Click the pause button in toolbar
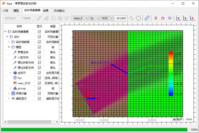The image size is (199, 133). 60,18
